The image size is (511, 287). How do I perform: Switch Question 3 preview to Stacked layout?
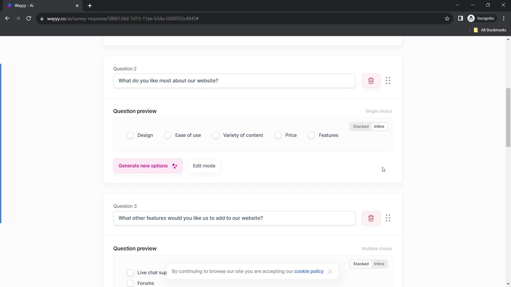pyautogui.click(x=361, y=264)
